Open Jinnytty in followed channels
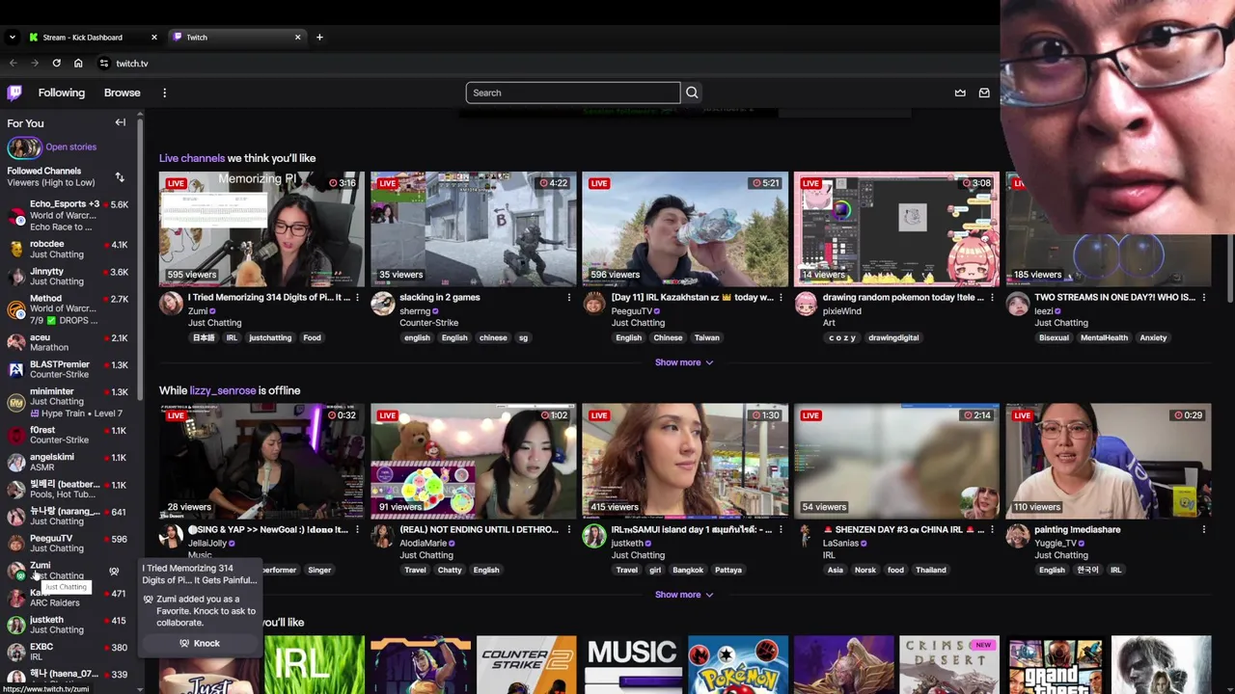This screenshot has height=694, width=1235. point(69,277)
